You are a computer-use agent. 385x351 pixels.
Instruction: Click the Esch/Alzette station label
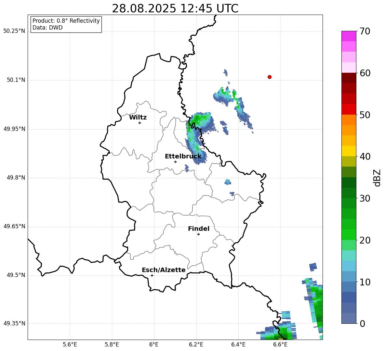point(164,270)
